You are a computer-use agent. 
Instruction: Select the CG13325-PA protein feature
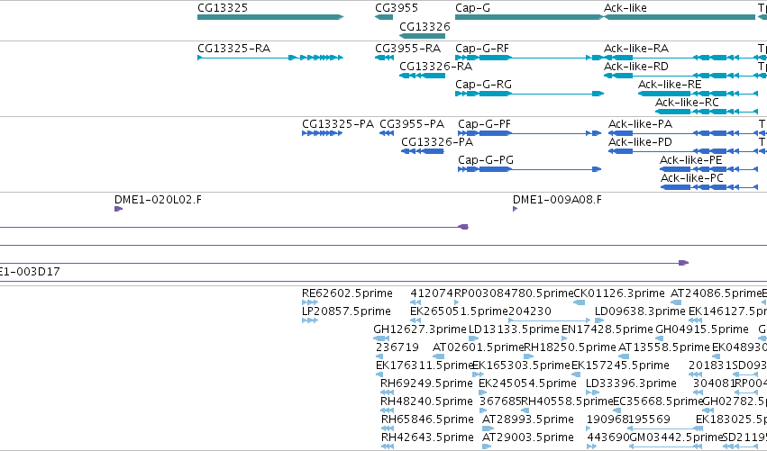click(323, 133)
